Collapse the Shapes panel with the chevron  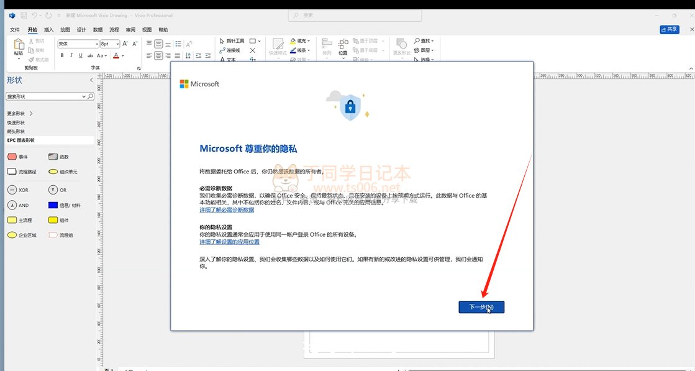pyautogui.click(x=91, y=80)
